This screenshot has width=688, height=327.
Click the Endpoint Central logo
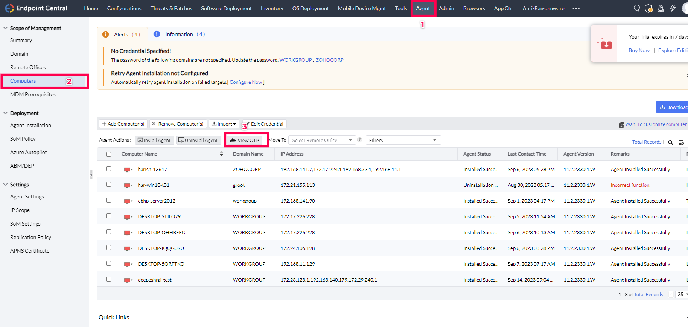coord(36,8)
